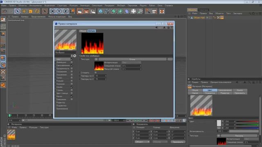Image resolution: width=262 pixels, height=147 pixels.
Task: Toggle the Цвет channel checkbox
Action: 72,59
